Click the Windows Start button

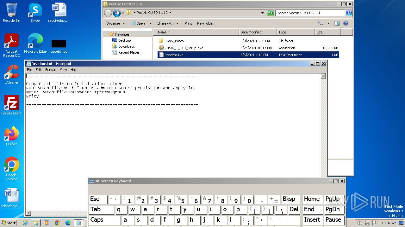click(x=9, y=223)
